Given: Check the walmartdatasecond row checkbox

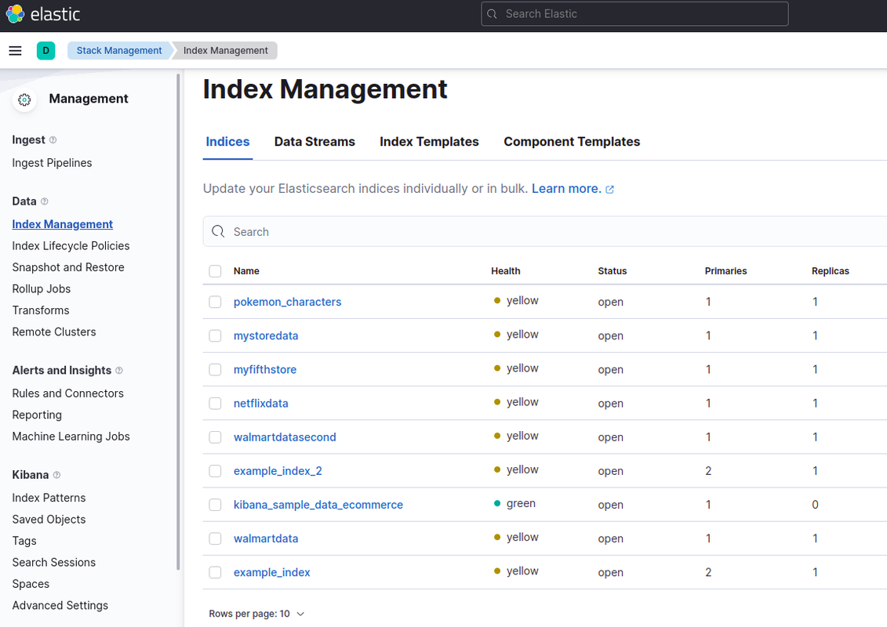Looking at the screenshot, I should click(215, 437).
